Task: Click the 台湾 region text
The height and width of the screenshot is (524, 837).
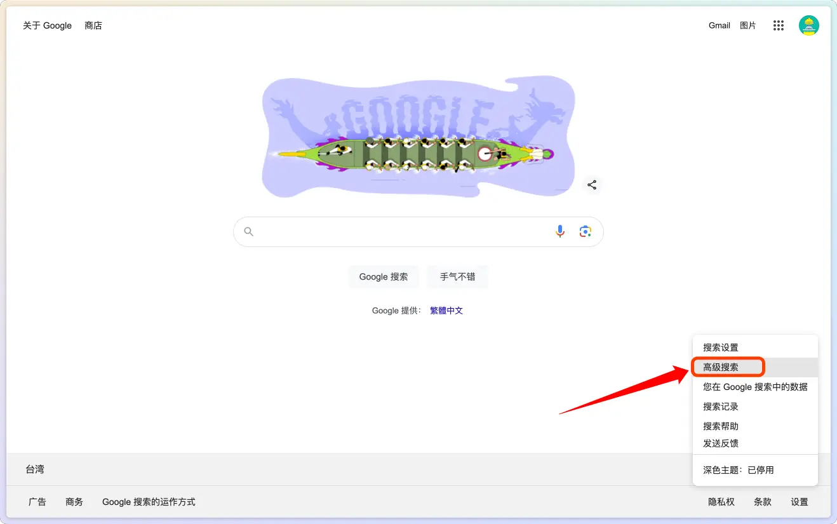Action: coord(35,469)
